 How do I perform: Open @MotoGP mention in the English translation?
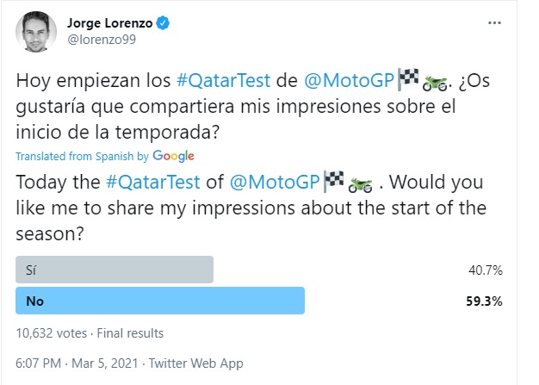coord(272,182)
